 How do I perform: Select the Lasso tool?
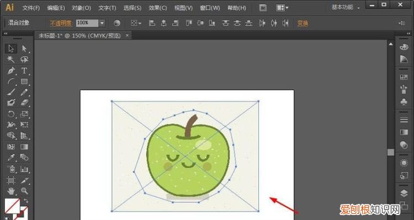24,59
